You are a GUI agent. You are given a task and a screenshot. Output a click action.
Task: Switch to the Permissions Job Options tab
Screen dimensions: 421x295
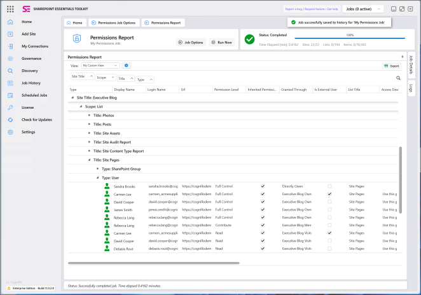(x=114, y=23)
